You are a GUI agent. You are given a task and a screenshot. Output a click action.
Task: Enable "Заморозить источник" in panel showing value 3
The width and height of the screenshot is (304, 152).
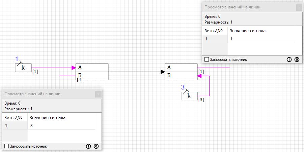[7, 146]
